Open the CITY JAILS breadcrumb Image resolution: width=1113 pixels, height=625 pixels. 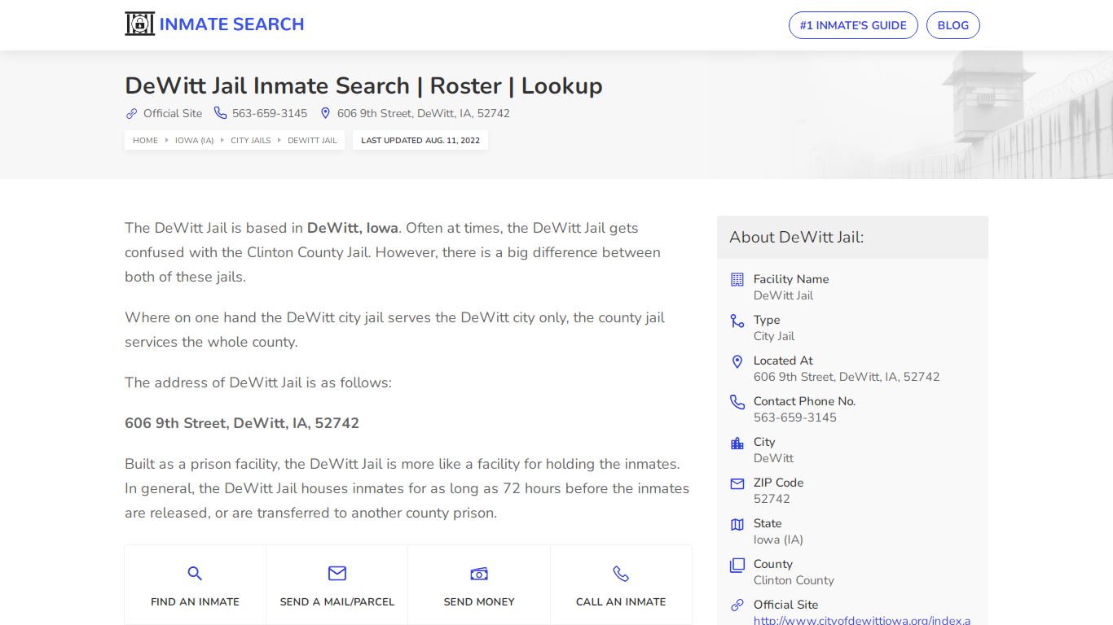pyautogui.click(x=251, y=140)
